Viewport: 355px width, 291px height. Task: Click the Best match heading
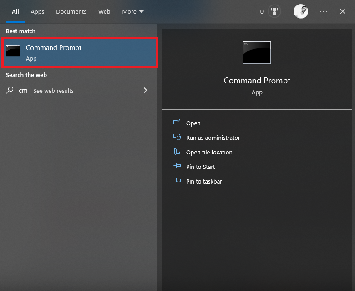(x=20, y=31)
